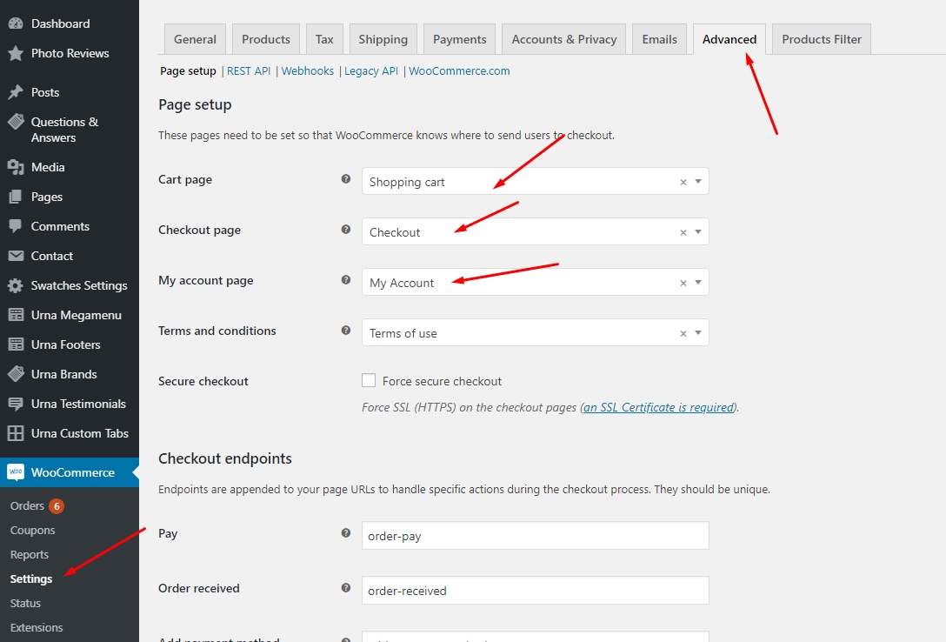Click the Contact envelope icon

(15, 256)
